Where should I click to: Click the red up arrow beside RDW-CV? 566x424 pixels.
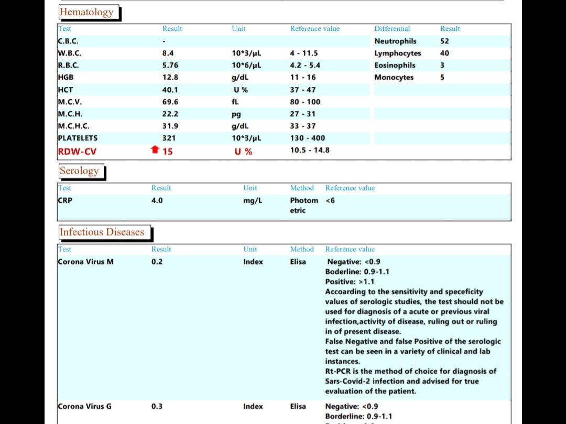click(x=155, y=151)
